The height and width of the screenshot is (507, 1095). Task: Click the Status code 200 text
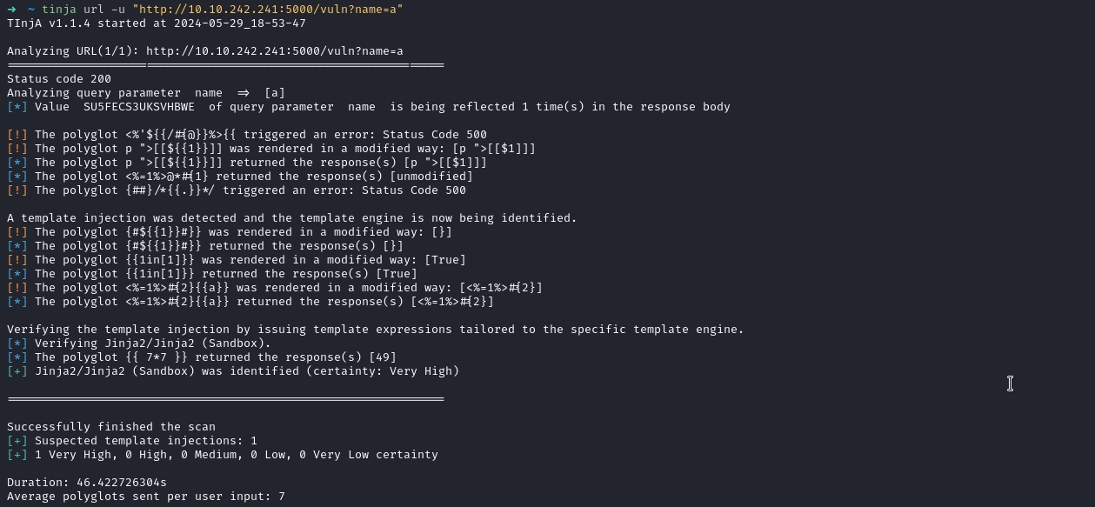point(58,79)
